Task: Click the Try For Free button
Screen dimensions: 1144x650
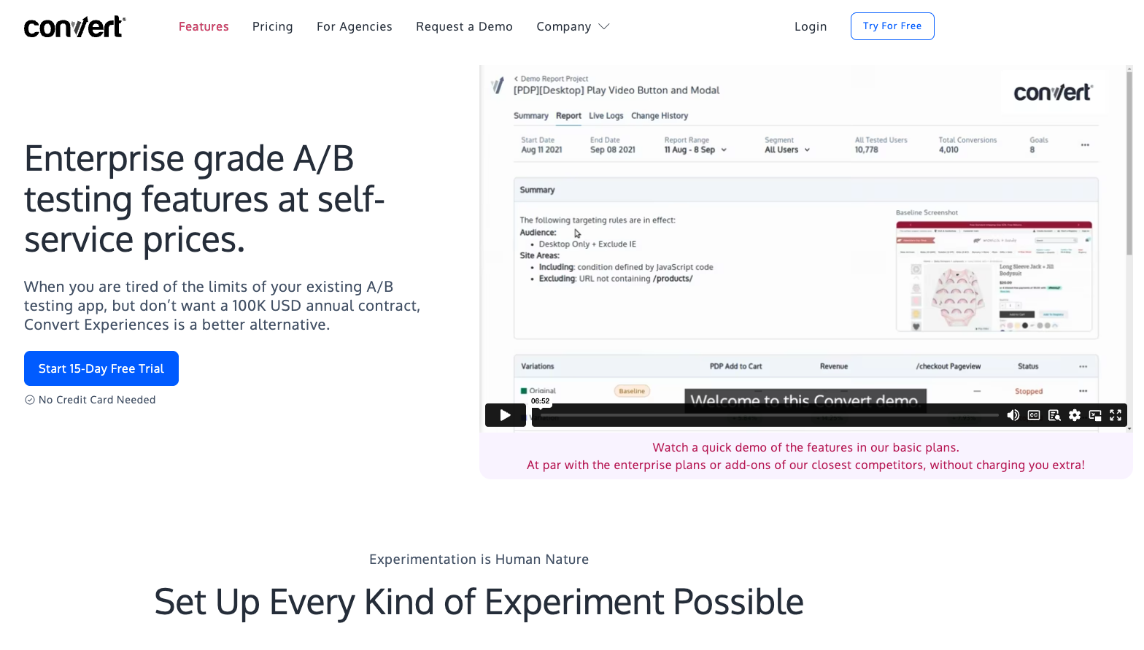Action: [x=892, y=26]
